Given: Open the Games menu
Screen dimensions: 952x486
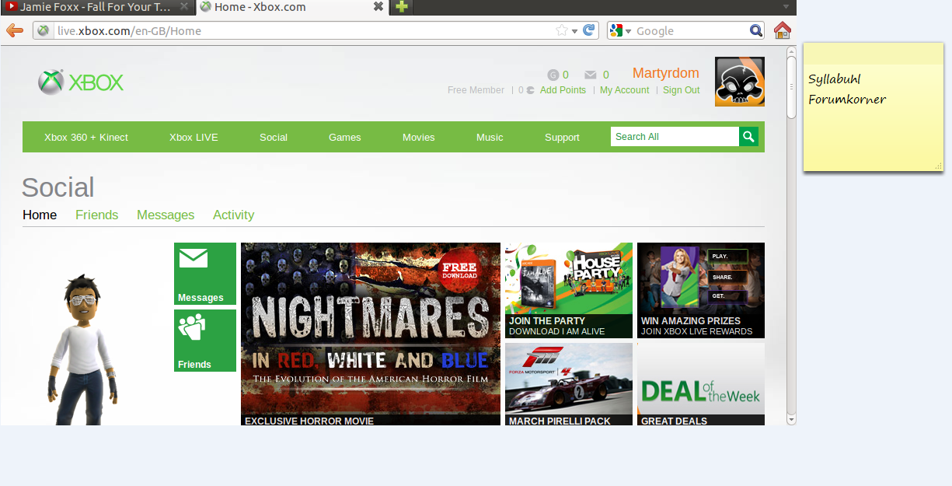Looking at the screenshot, I should point(345,137).
